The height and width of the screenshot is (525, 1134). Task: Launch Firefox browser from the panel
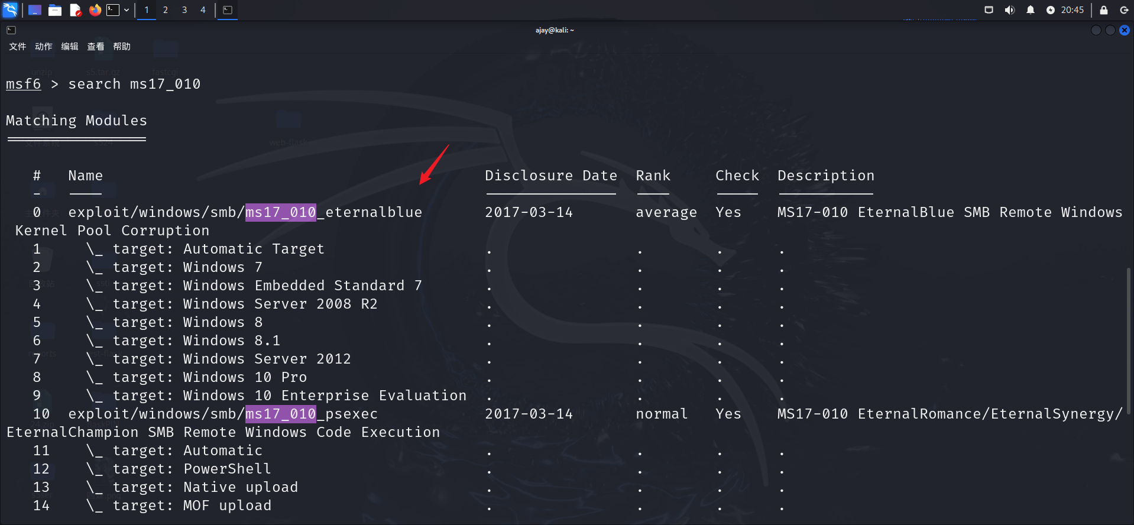click(x=95, y=10)
